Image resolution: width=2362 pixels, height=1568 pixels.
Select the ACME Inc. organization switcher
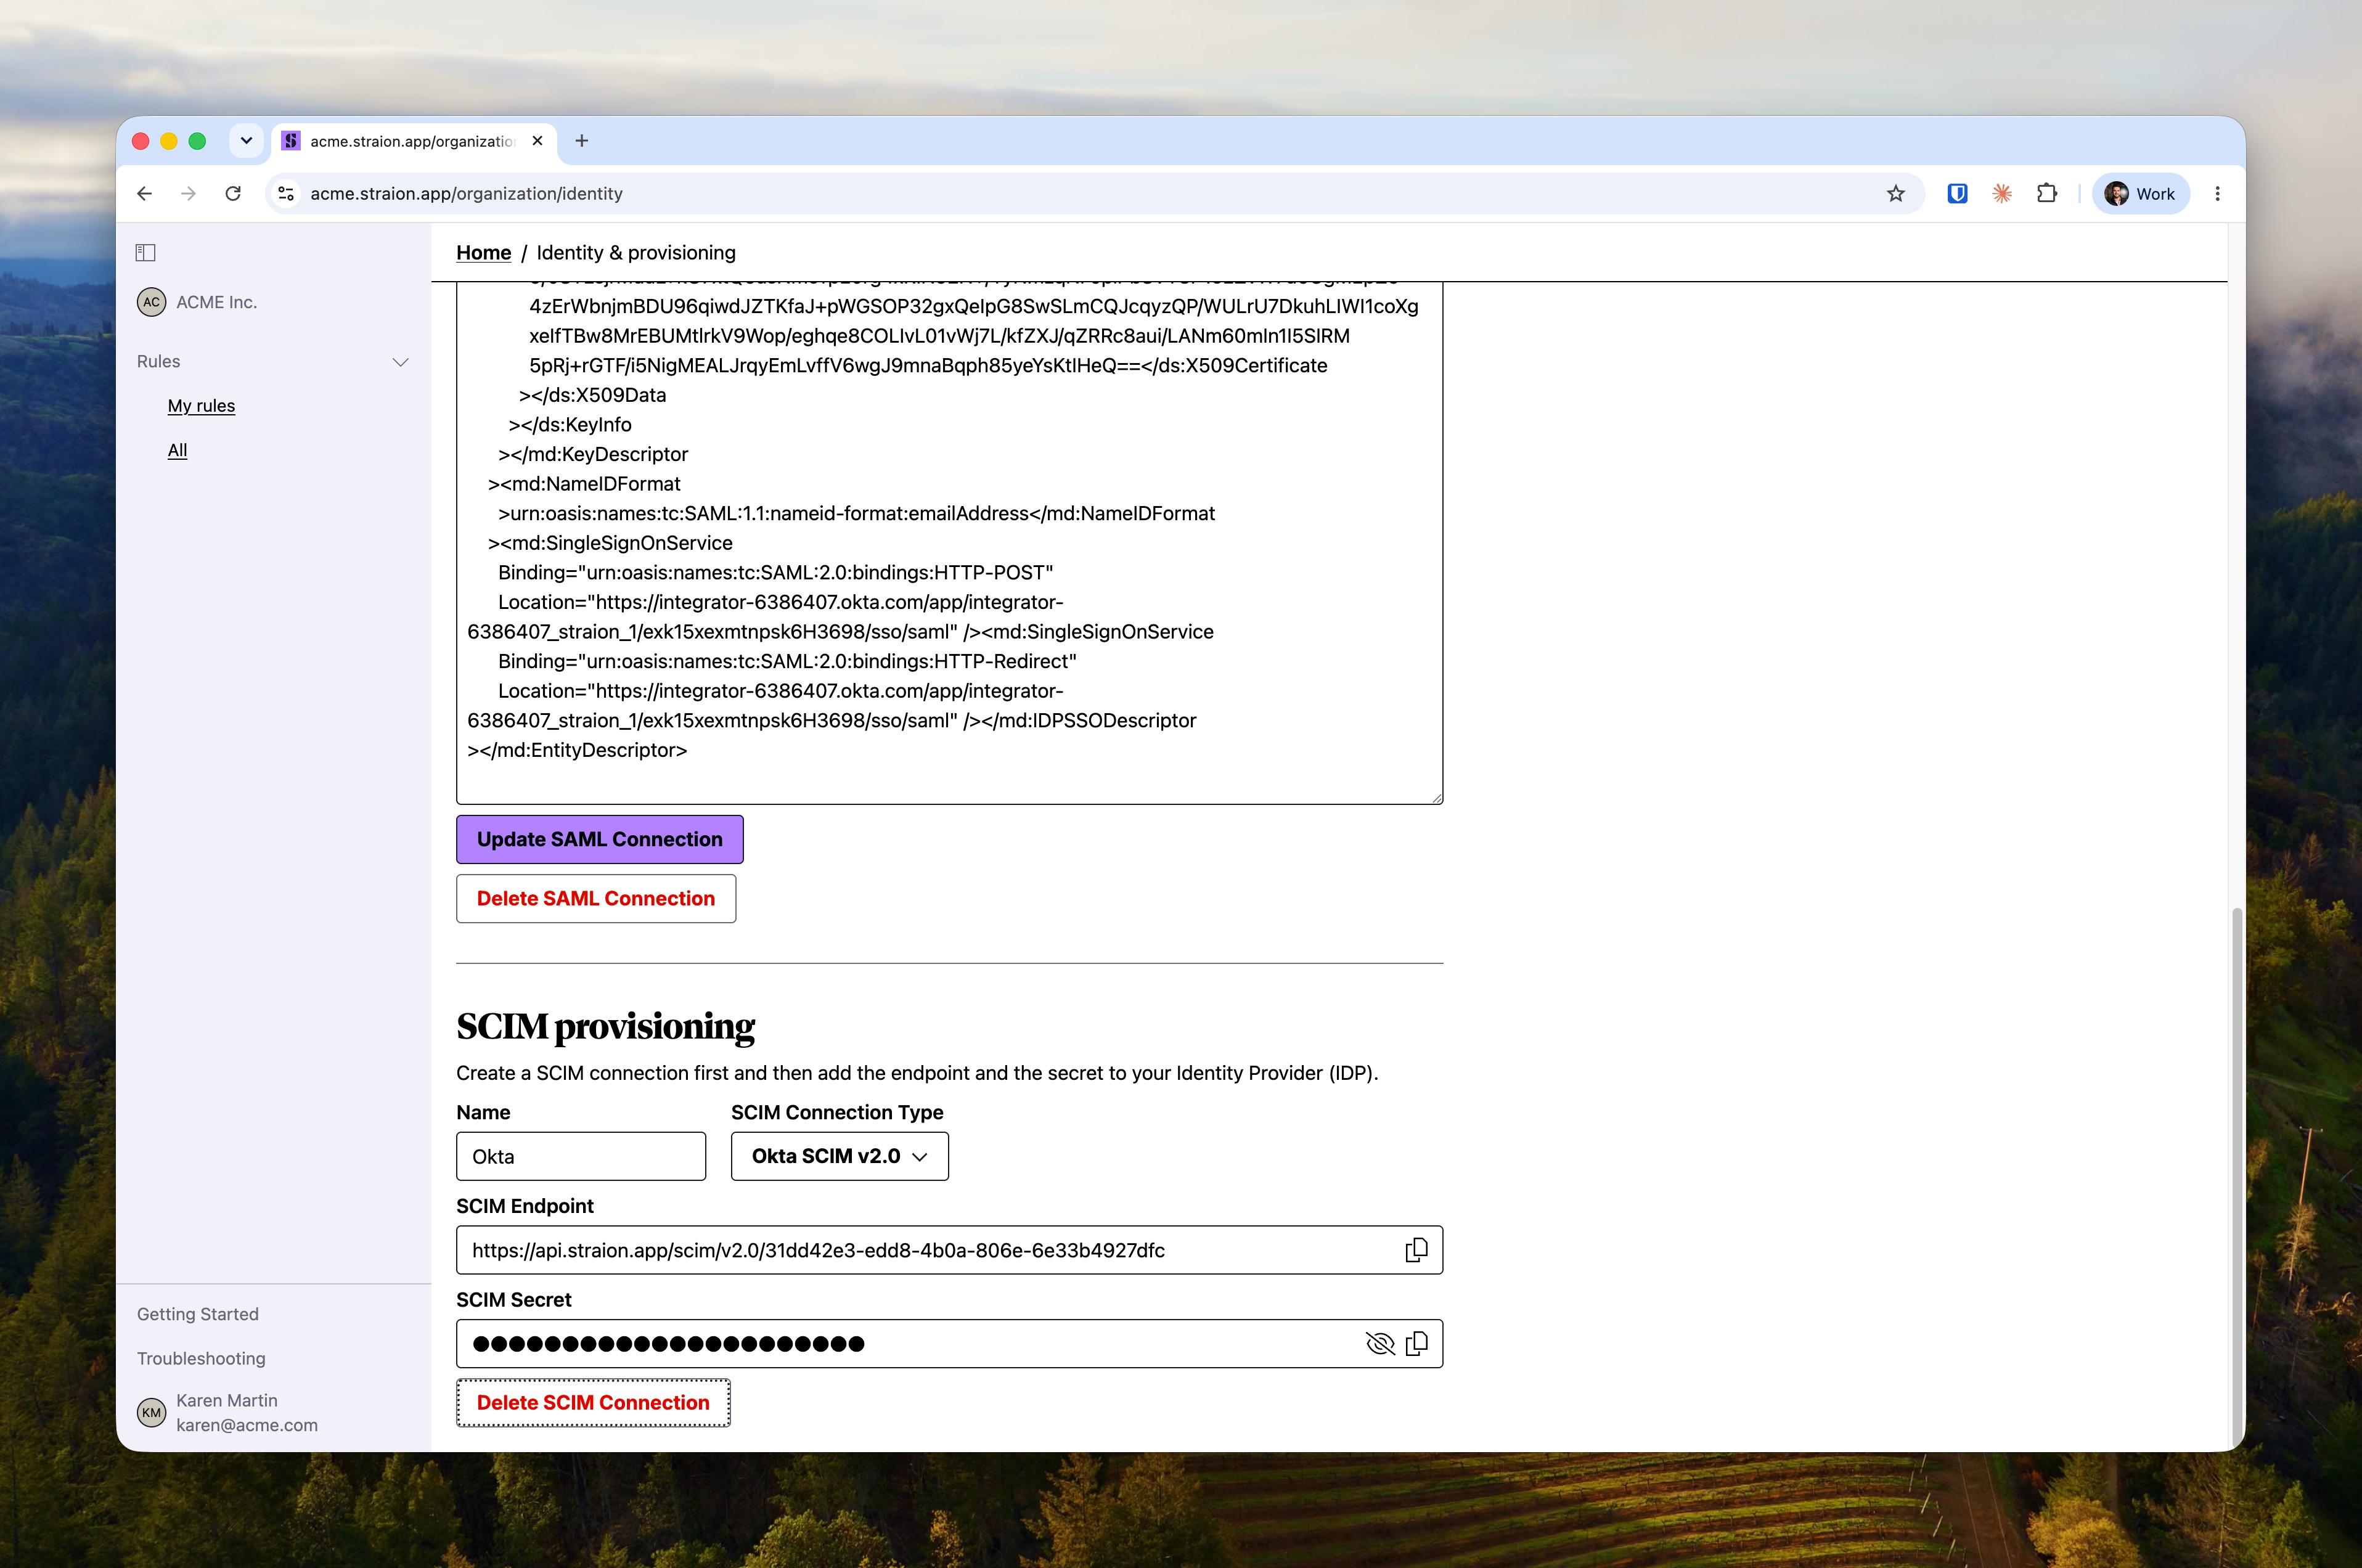point(197,302)
